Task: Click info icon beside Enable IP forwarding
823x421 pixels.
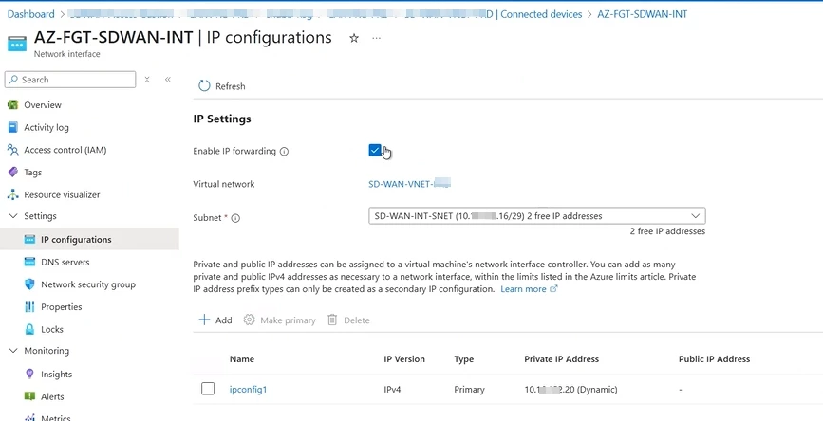Action: [284, 152]
